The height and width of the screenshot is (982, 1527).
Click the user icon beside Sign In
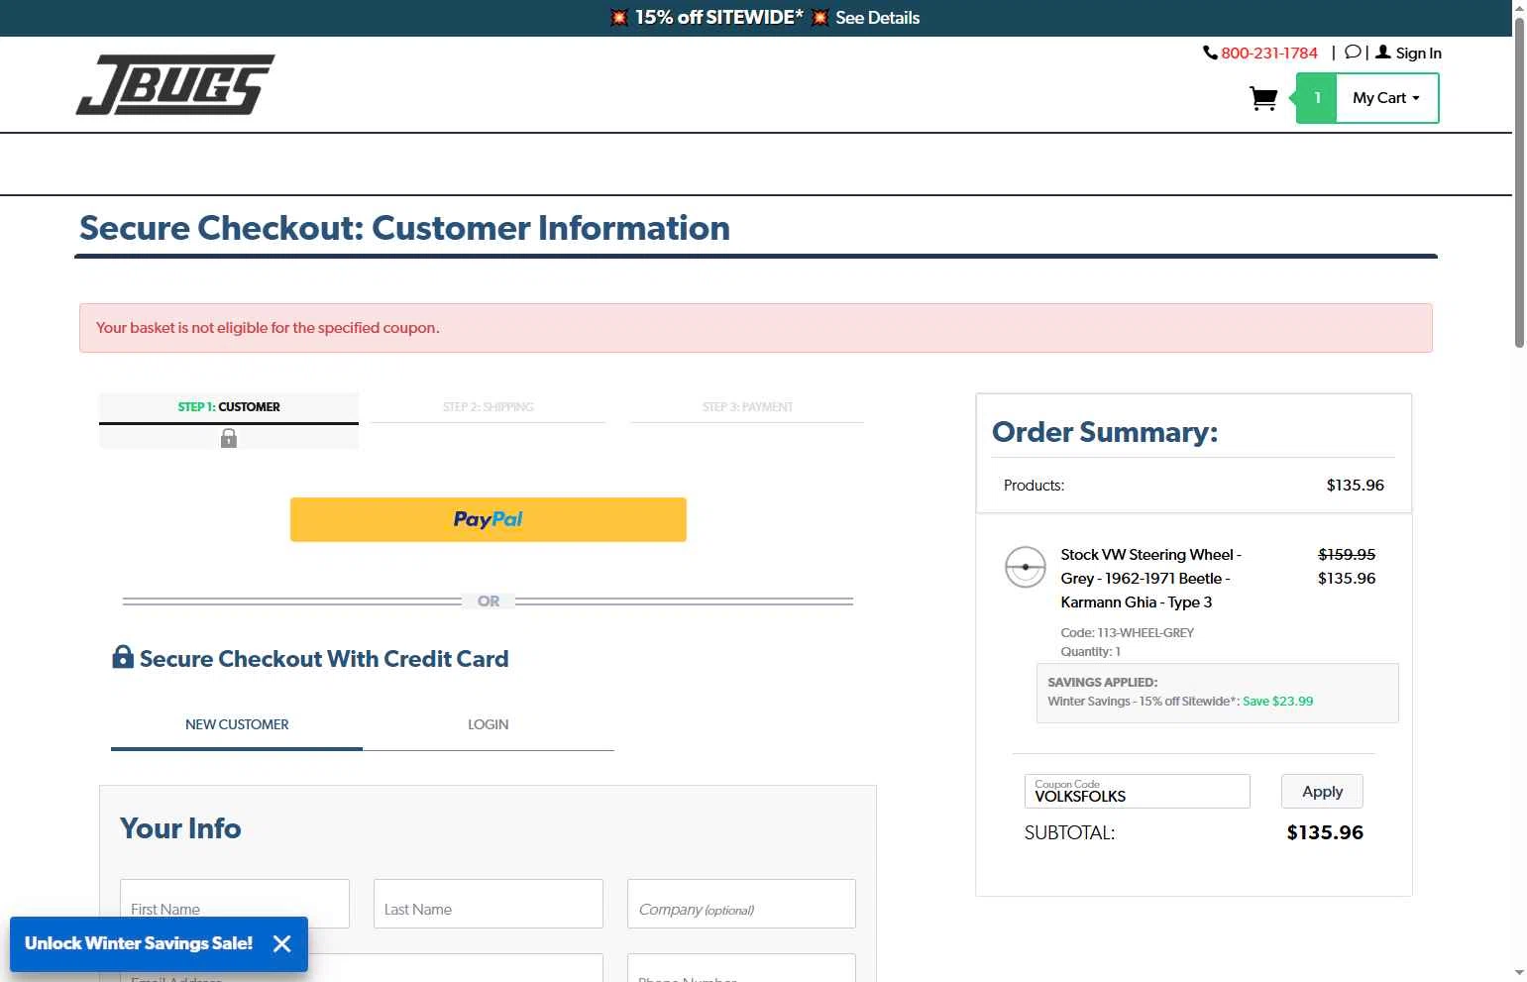click(1383, 53)
